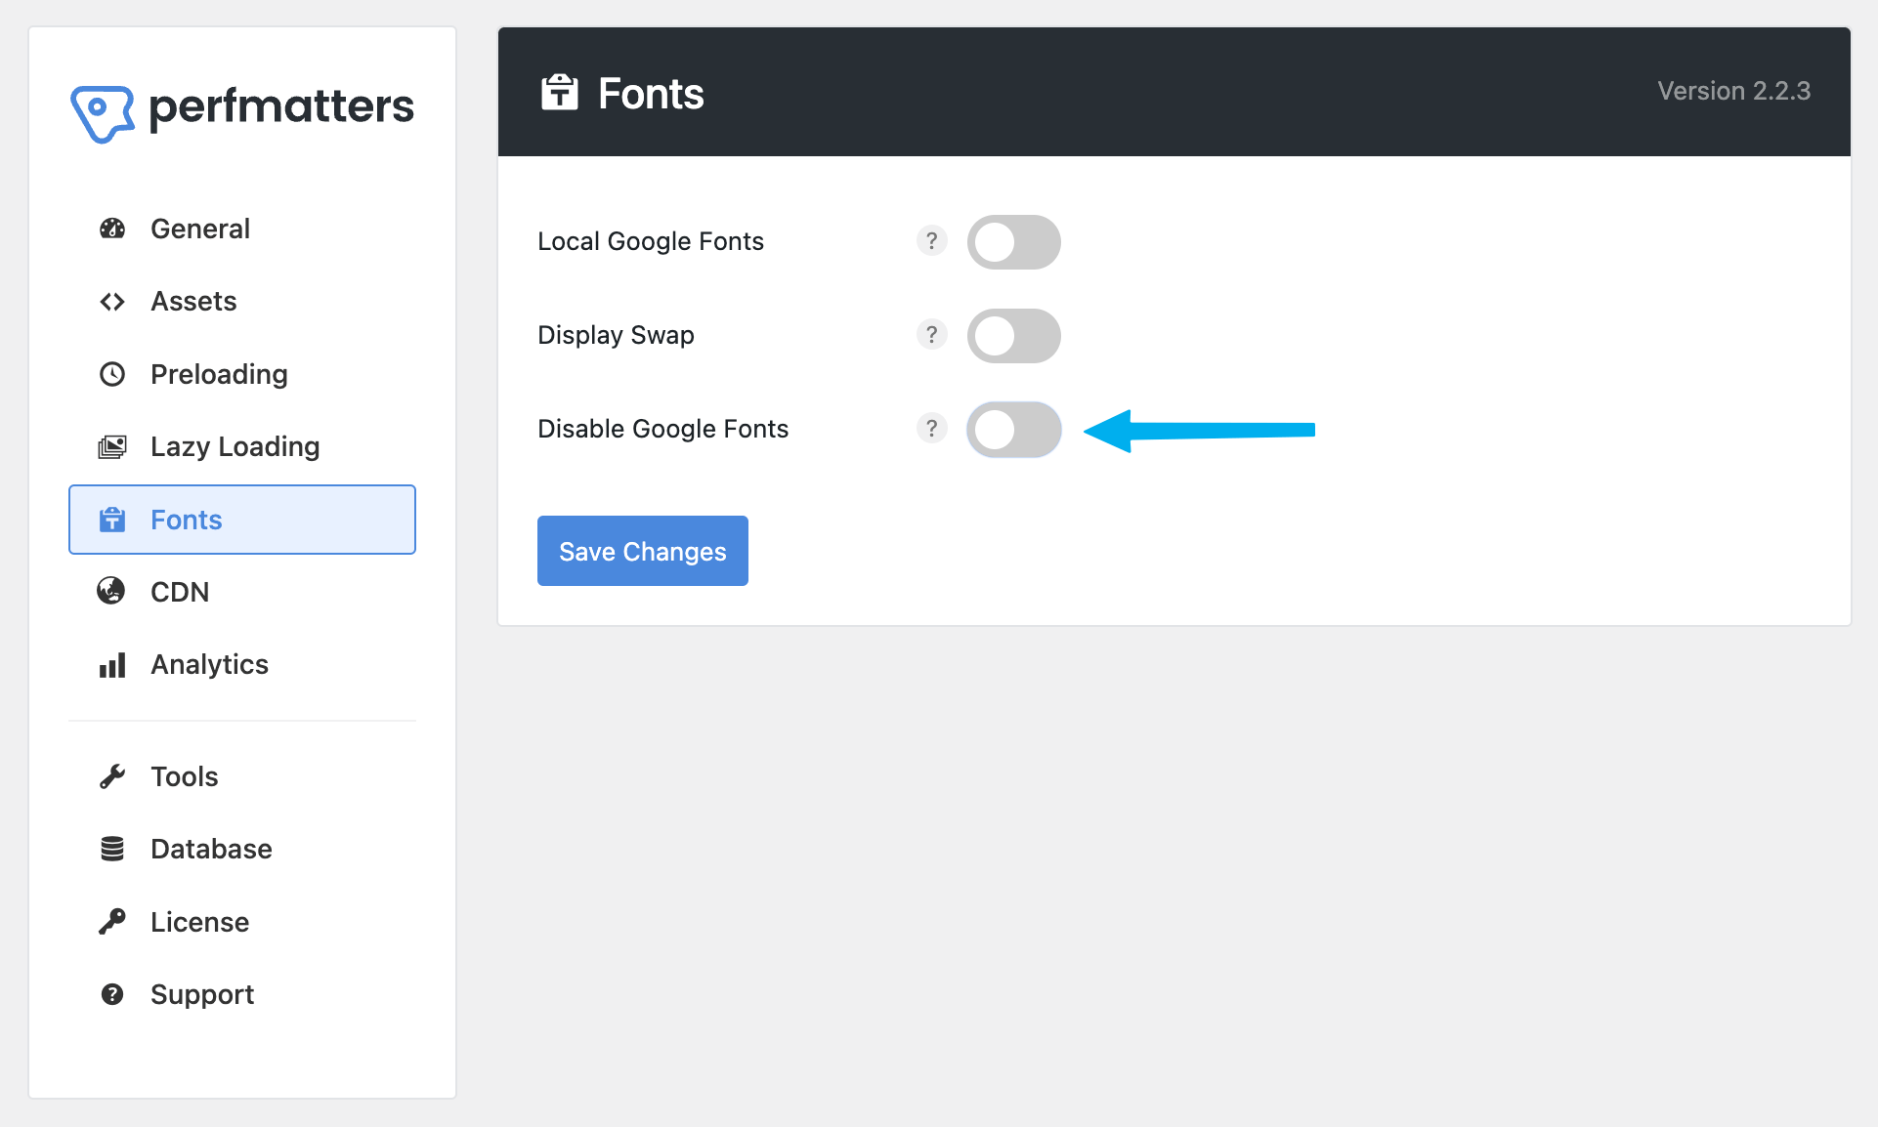This screenshot has height=1127, width=1878.
Task: Open the Support page
Action: (202, 993)
